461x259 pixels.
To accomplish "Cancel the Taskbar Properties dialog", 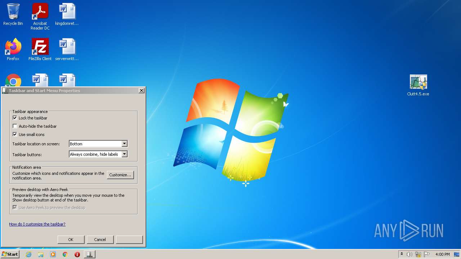I will click(x=100, y=240).
